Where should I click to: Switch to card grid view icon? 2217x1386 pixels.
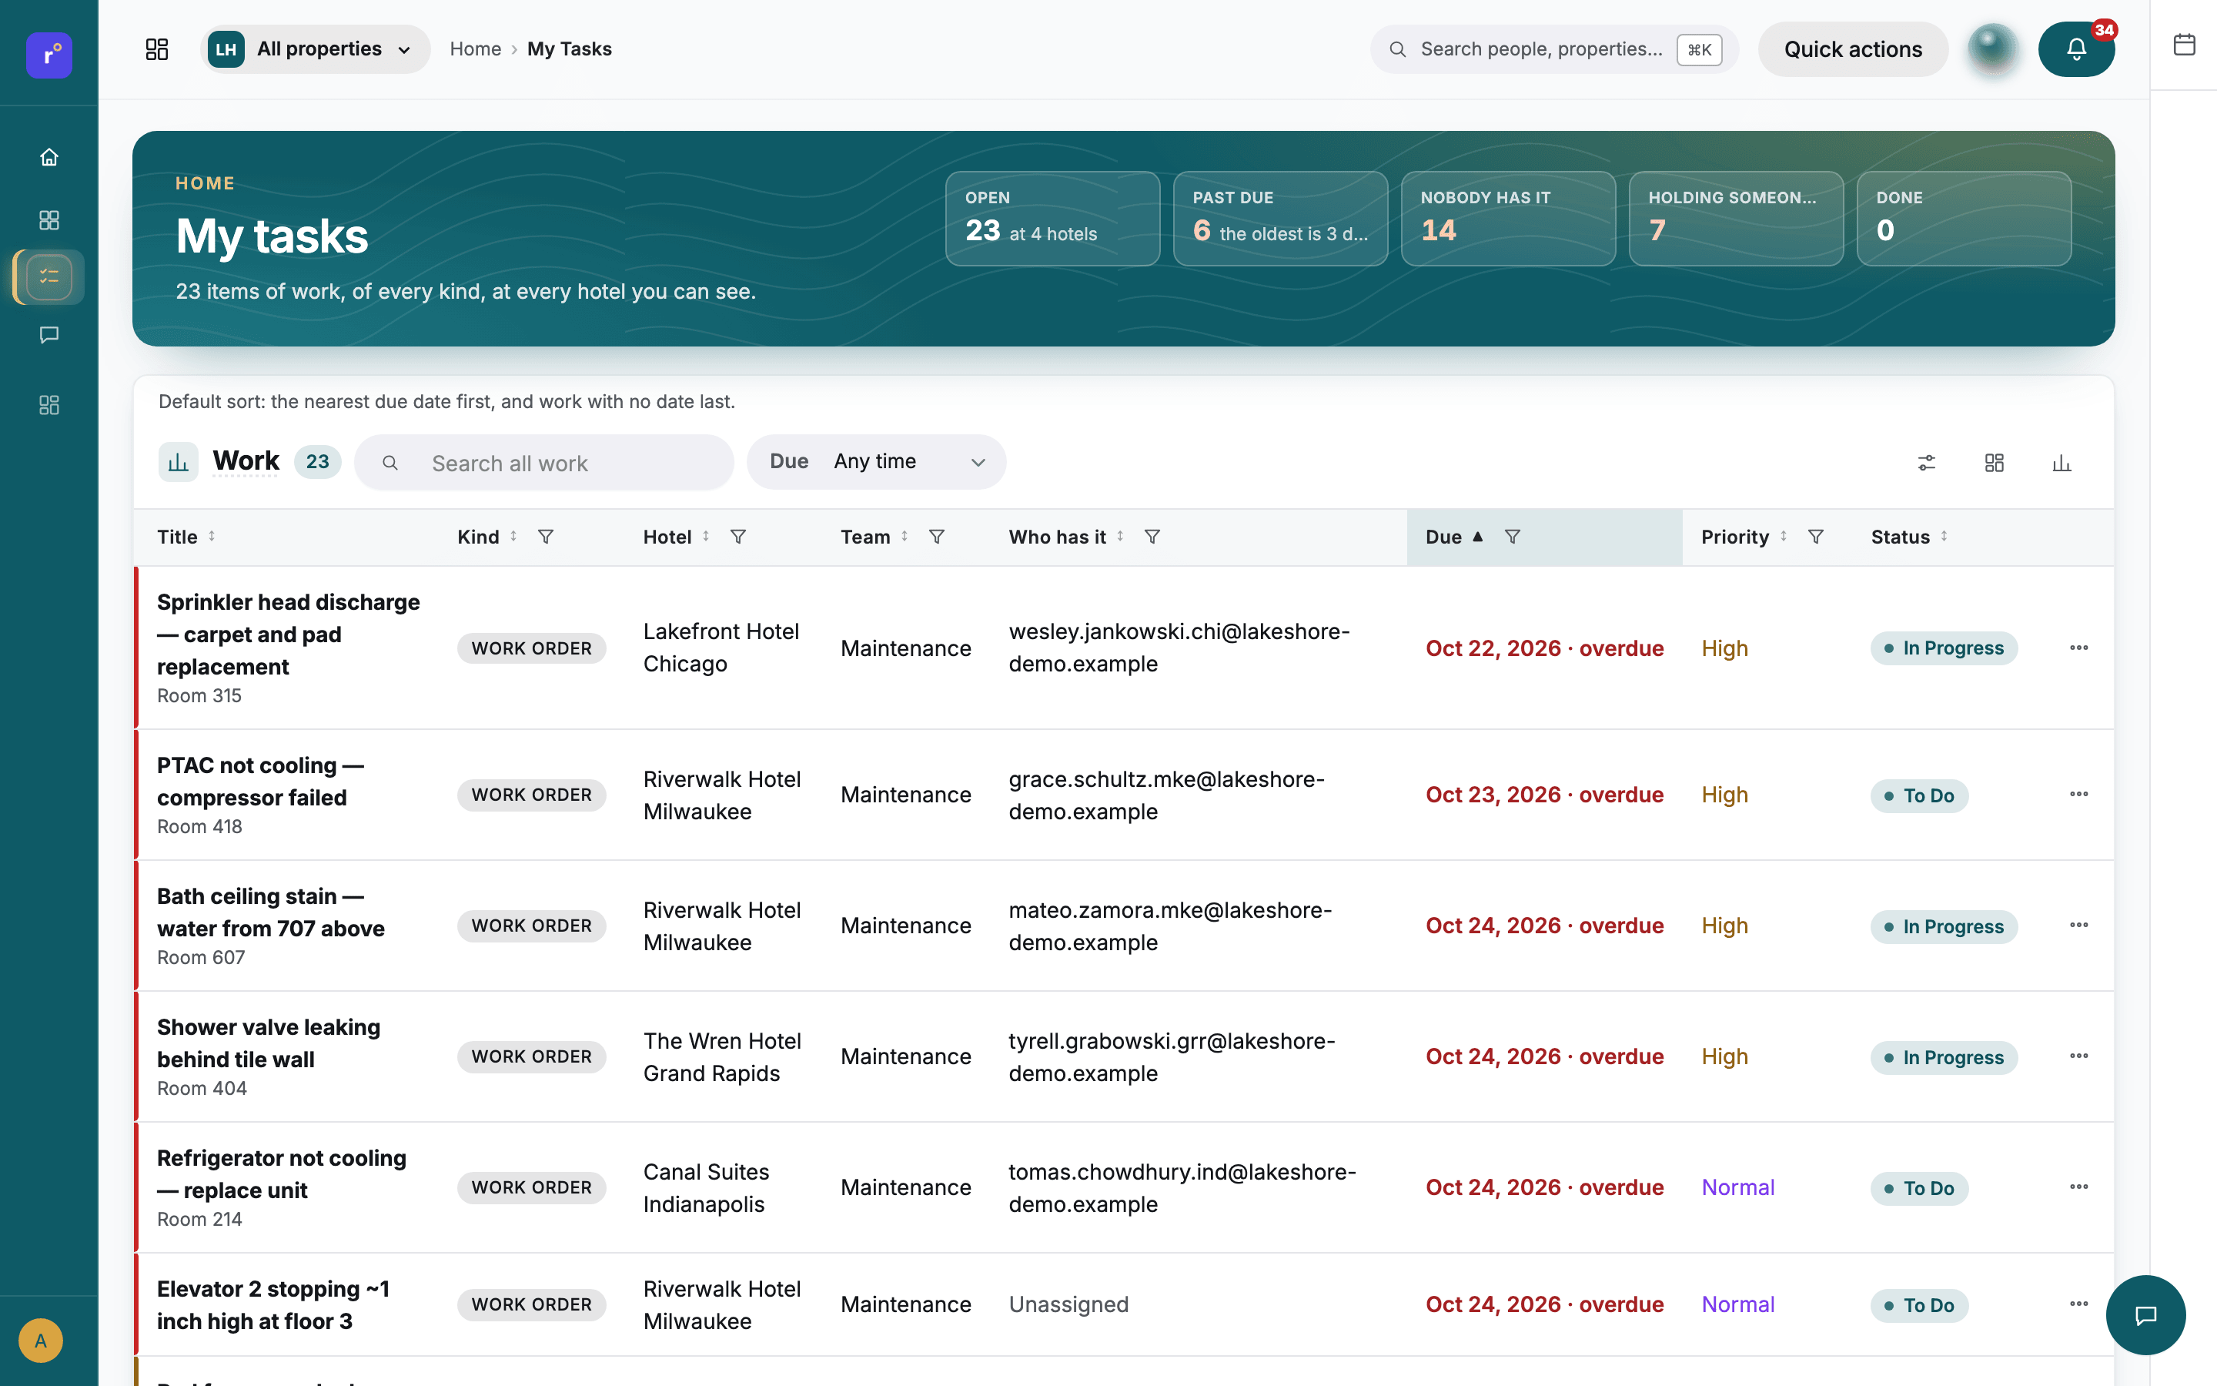point(1995,463)
